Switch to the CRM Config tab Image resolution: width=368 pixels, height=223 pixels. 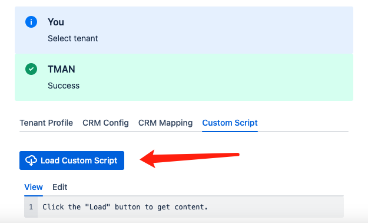point(105,123)
